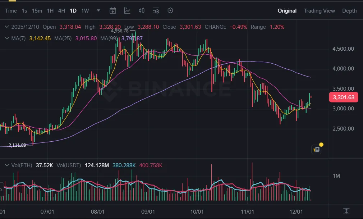Image resolution: width=363 pixels, height=219 pixels.
Task: Collapse the Vol(ETH) indicator legend chevron
Action: tap(6, 165)
